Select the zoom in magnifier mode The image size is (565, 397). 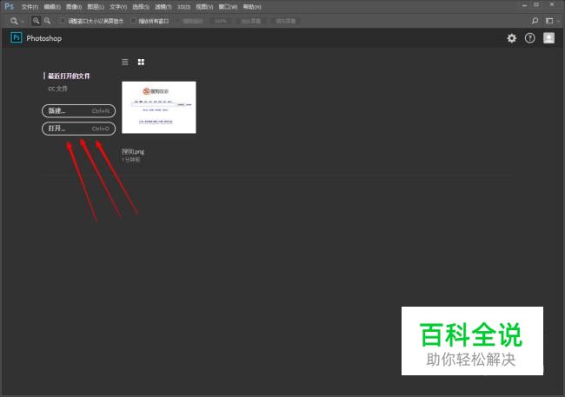point(36,21)
